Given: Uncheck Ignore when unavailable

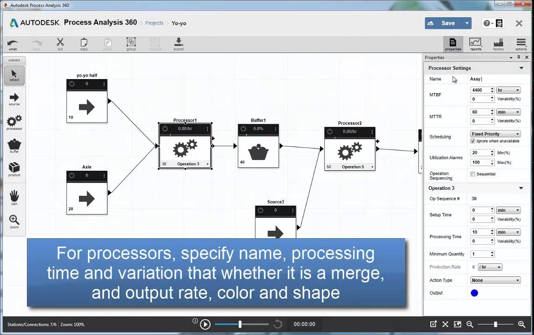Looking at the screenshot, I should pyautogui.click(x=473, y=141).
